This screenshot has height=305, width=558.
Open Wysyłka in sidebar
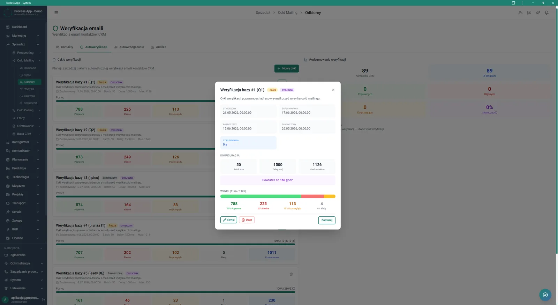pos(30,89)
